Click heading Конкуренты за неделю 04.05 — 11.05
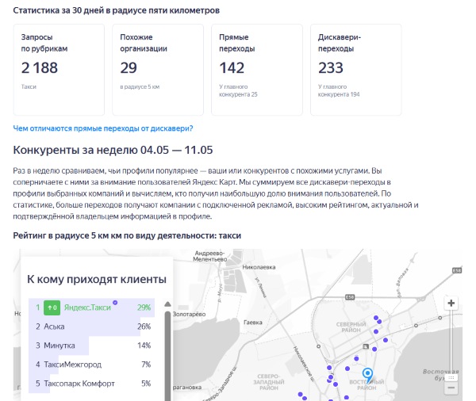476x401 pixels. (x=113, y=150)
